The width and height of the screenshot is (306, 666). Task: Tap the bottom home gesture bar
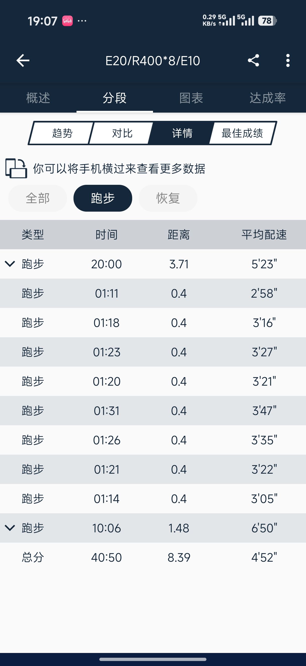(153, 659)
